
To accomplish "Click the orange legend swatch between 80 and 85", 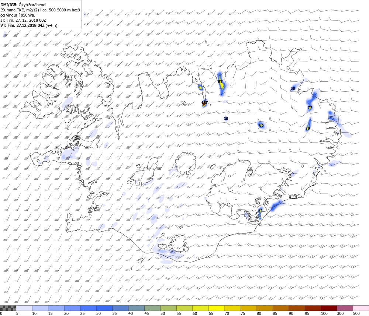I will coord(265,308).
